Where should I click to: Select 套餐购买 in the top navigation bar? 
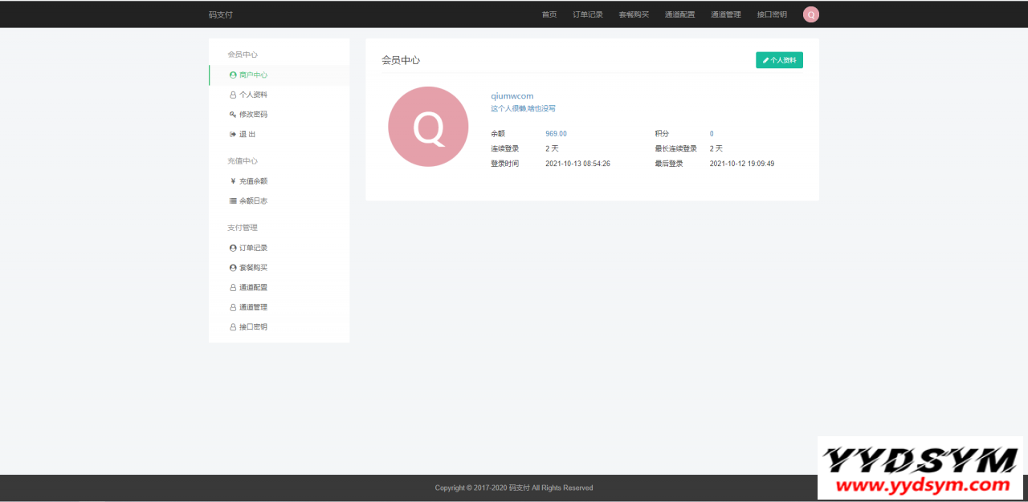(x=634, y=14)
